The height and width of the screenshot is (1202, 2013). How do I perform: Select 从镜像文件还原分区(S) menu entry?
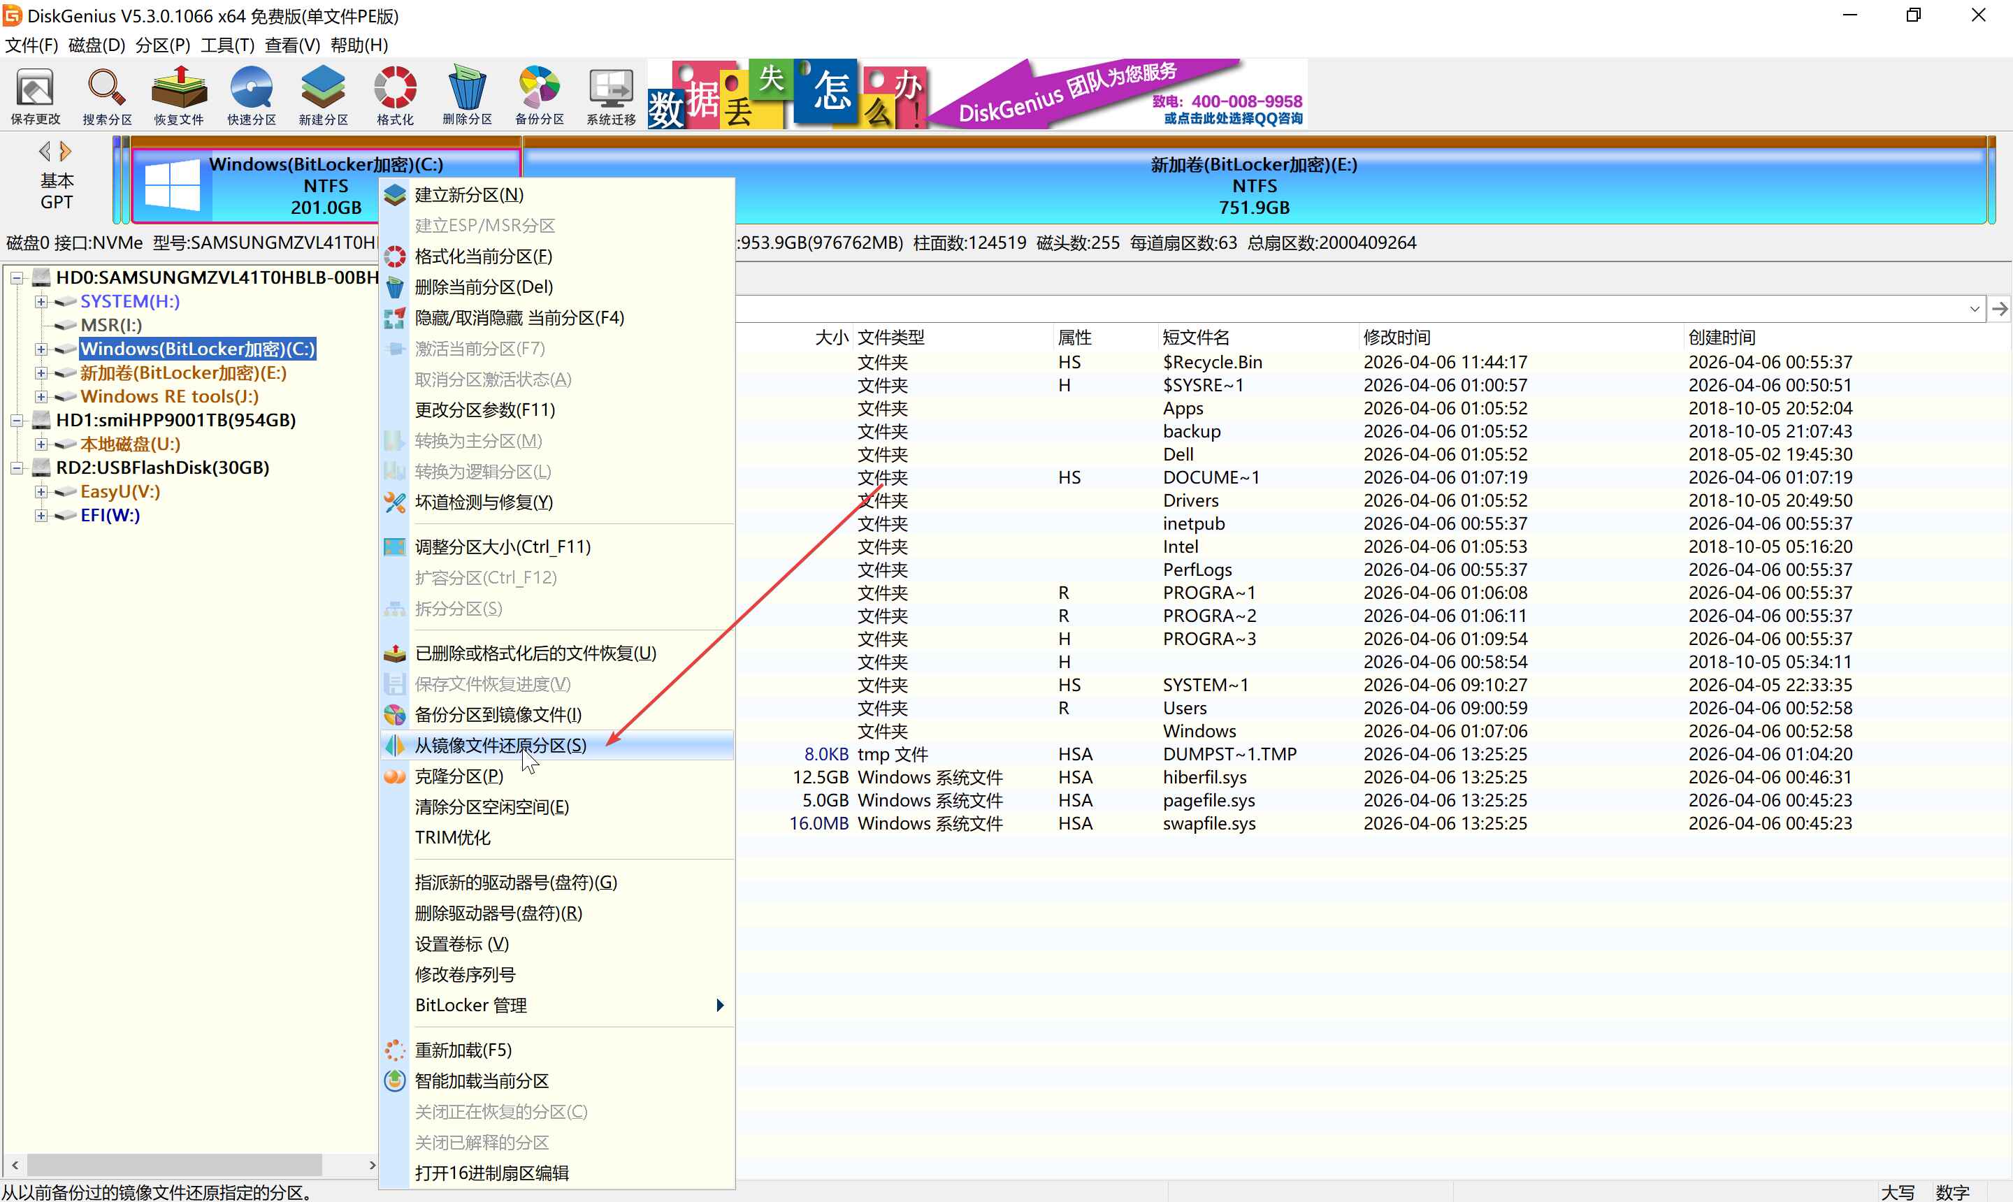click(x=500, y=745)
